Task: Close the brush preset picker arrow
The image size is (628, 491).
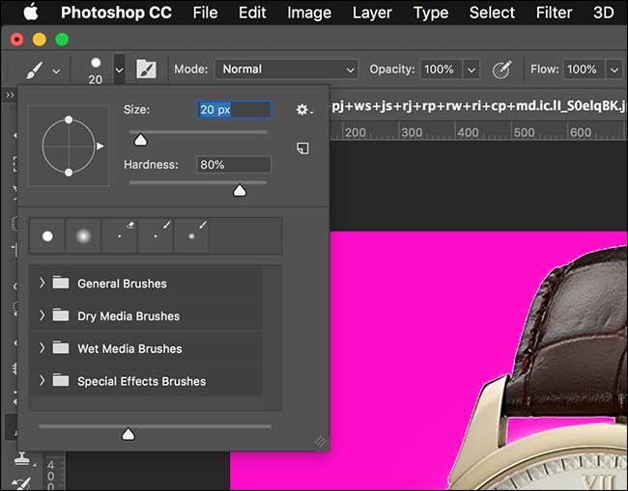Action: [x=119, y=69]
